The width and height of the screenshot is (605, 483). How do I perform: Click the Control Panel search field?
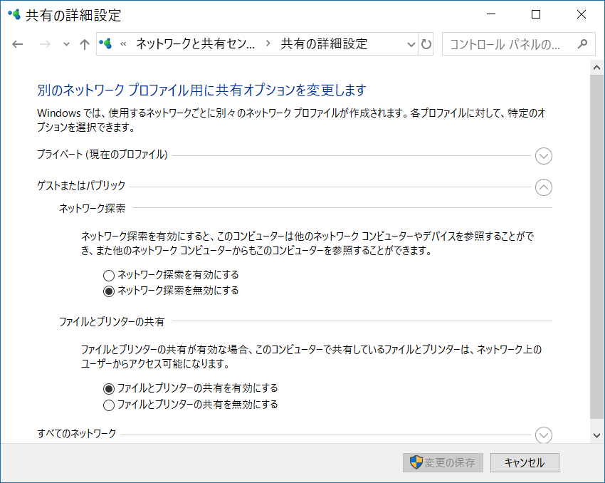point(519,44)
